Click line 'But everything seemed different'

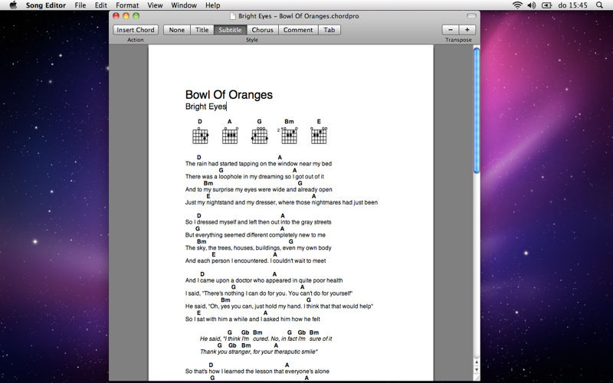(255, 235)
